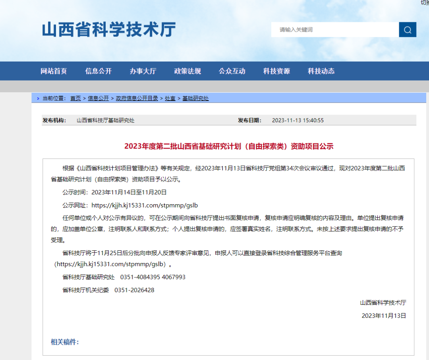Open 政府信息公开目录 breadcrumb link
Viewport: 429px width, 360px height.
tap(137, 98)
